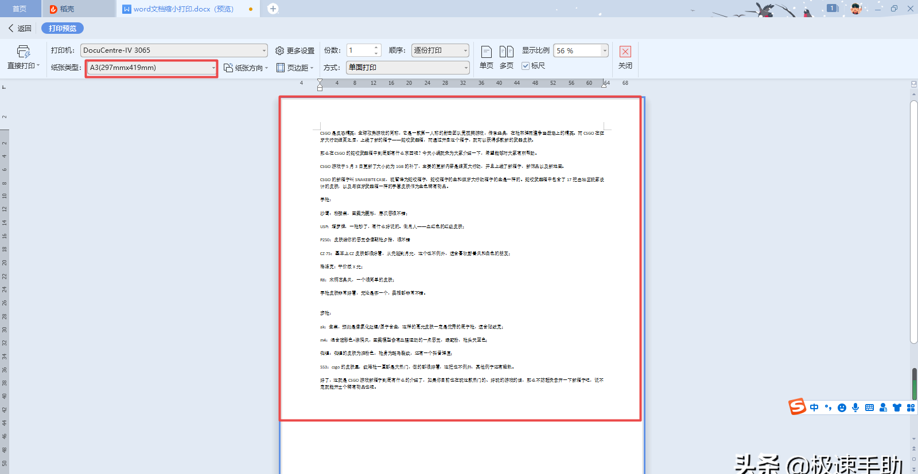This screenshot has height=474, width=918.
Task: Click vertical scrollbar thumb
Action: pos(913,222)
